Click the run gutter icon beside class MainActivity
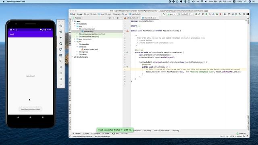Image resolution: width=258 pixels, height=145 pixels. 127,31
